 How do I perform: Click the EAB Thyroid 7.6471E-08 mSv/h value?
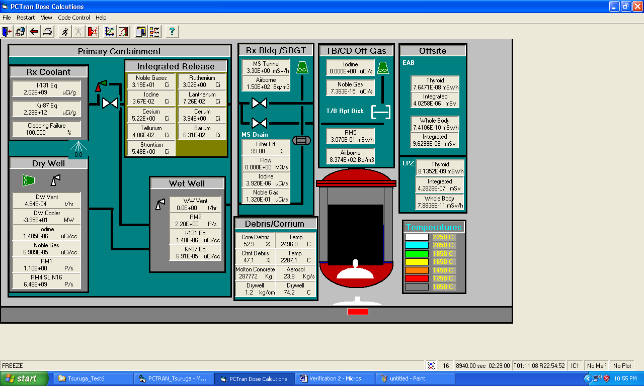435,84
